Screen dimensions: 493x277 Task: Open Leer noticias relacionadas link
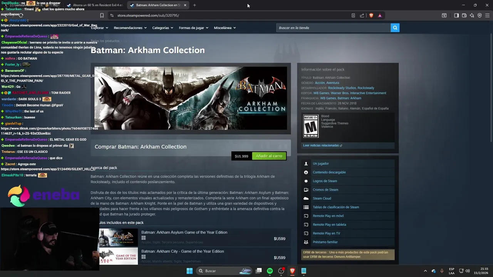point(323,145)
